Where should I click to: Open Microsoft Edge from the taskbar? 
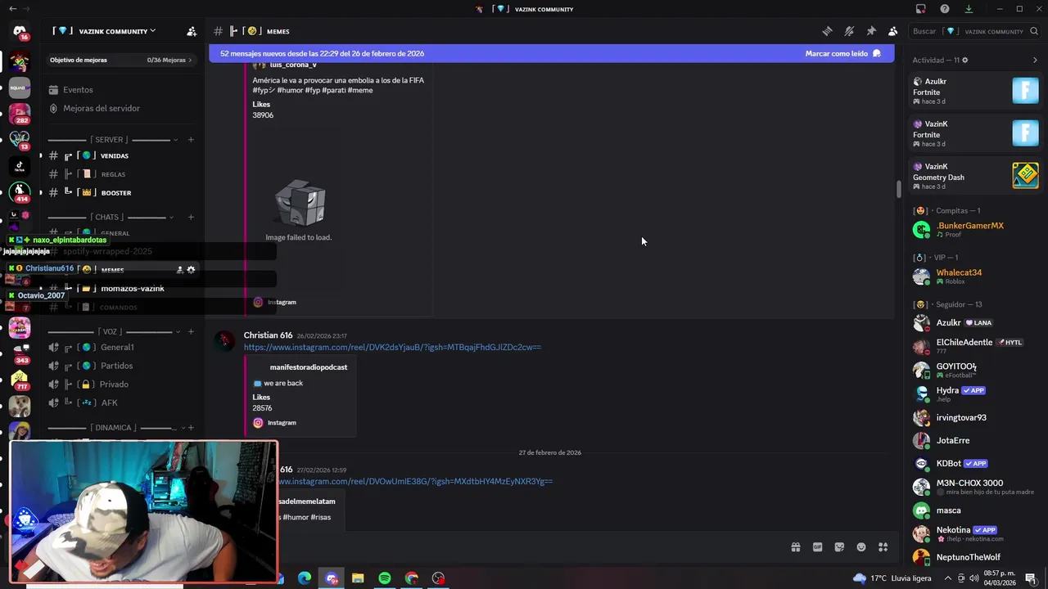305,578
